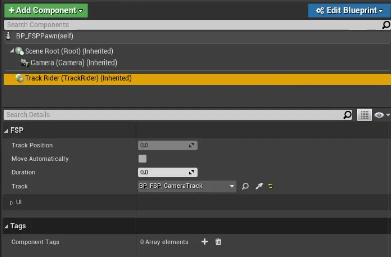Collapse the FSP category
This screenshot has height=257, width=391.
pyautogui.click(x=6, y=131)
